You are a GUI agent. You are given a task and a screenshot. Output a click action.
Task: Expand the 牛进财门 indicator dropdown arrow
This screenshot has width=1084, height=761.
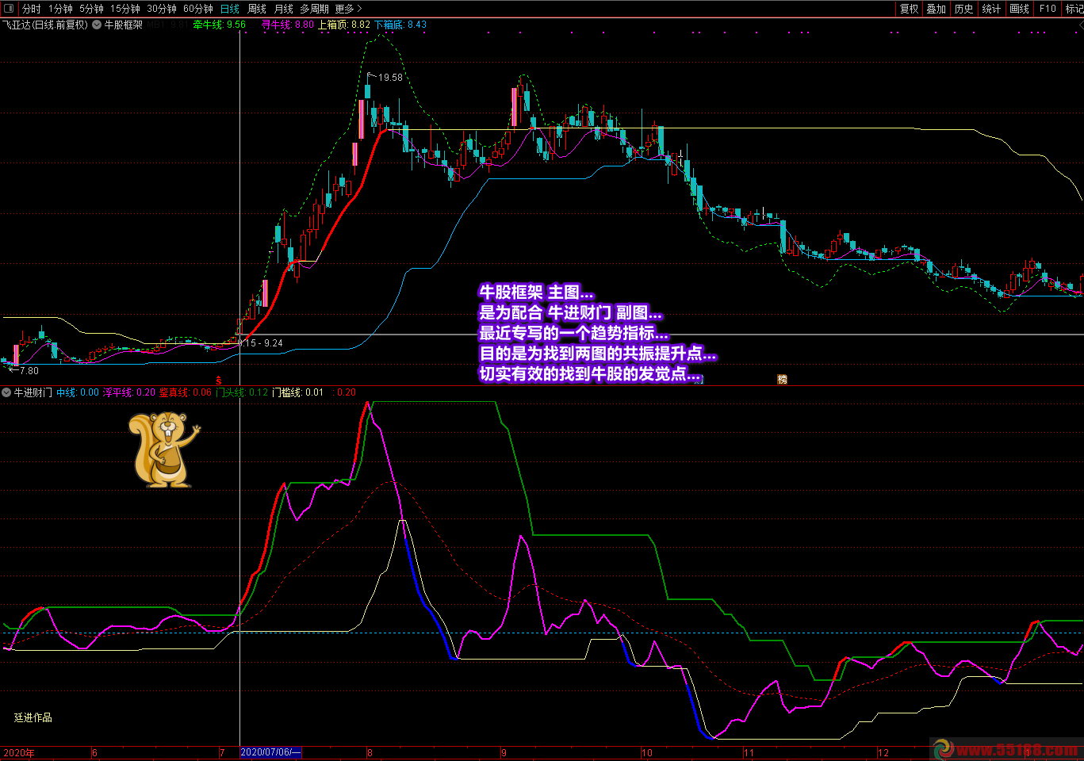tap(6, 392)
